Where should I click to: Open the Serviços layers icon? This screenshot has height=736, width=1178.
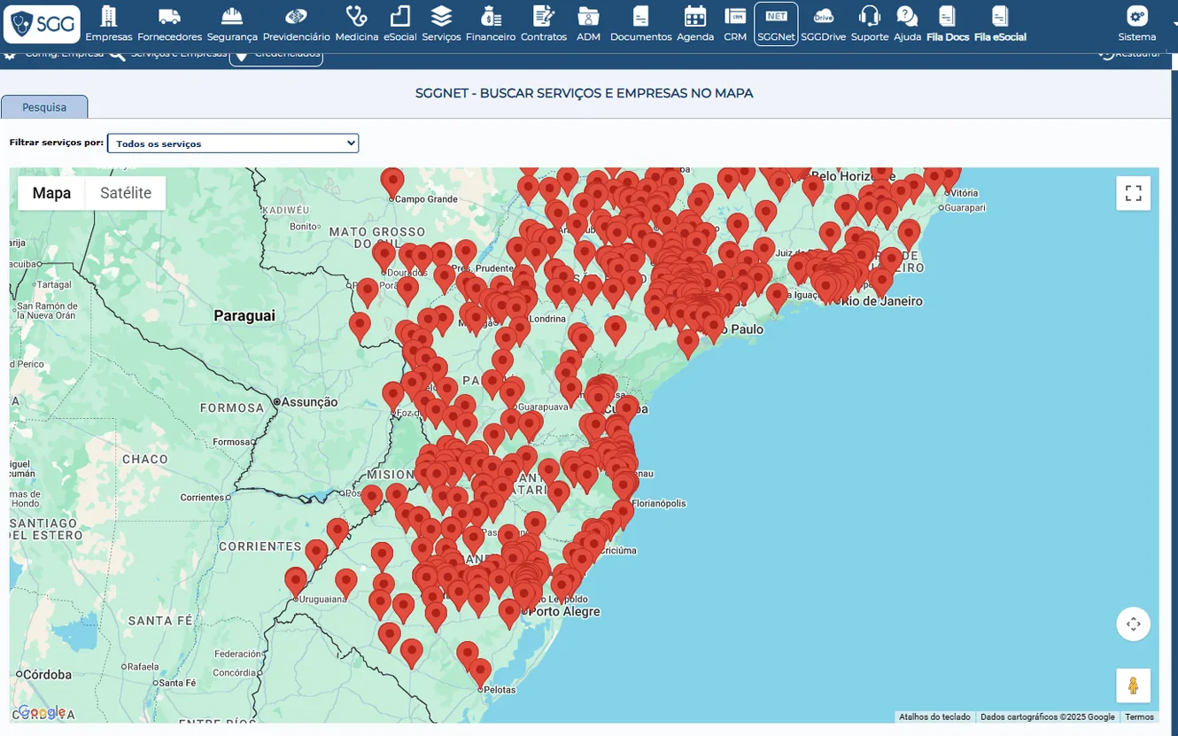point(441,17)
